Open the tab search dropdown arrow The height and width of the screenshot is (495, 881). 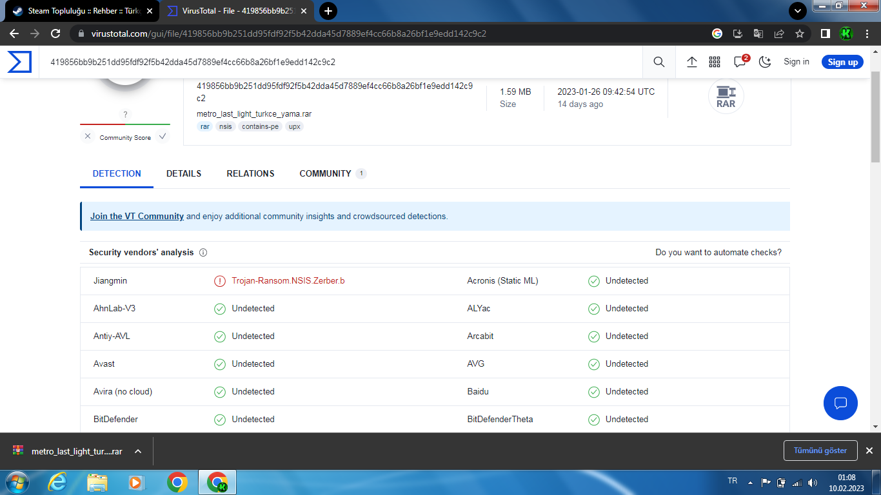tap(798, 11)
